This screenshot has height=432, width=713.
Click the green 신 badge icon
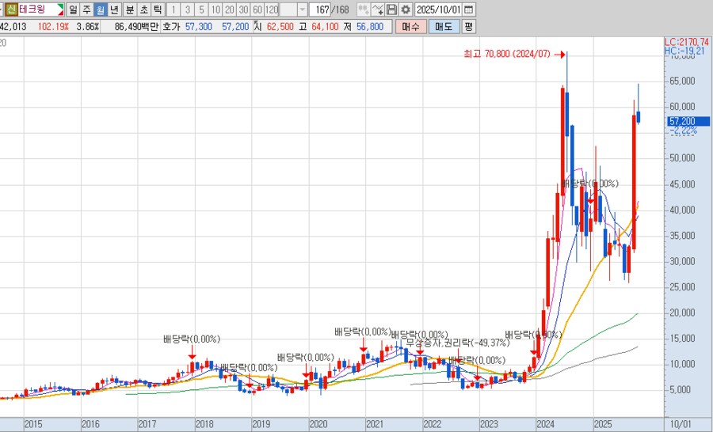pos(10,9)
